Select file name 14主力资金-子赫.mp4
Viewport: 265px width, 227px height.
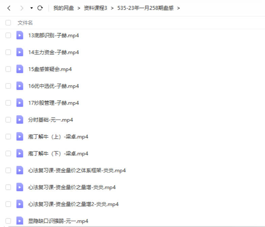point(54,52)
